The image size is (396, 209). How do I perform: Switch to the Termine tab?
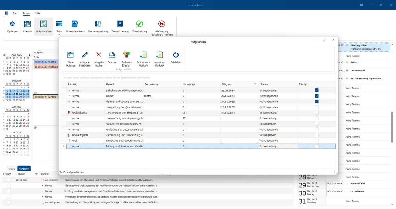coord(11,168)
